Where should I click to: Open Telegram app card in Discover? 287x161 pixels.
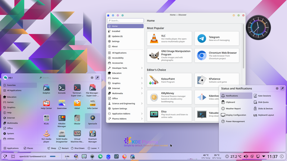click(217, 39)
